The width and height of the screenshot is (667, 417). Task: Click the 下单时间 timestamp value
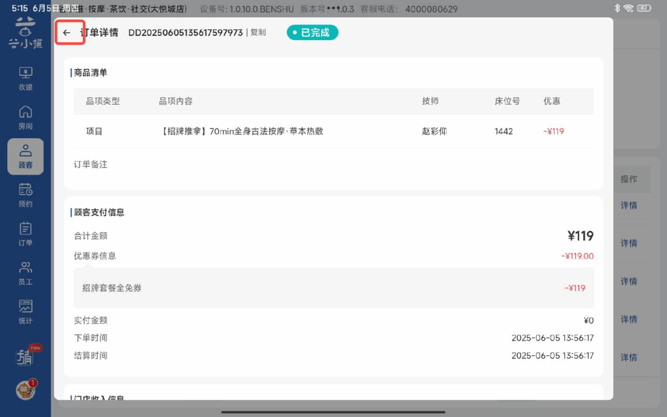[552, 338]
